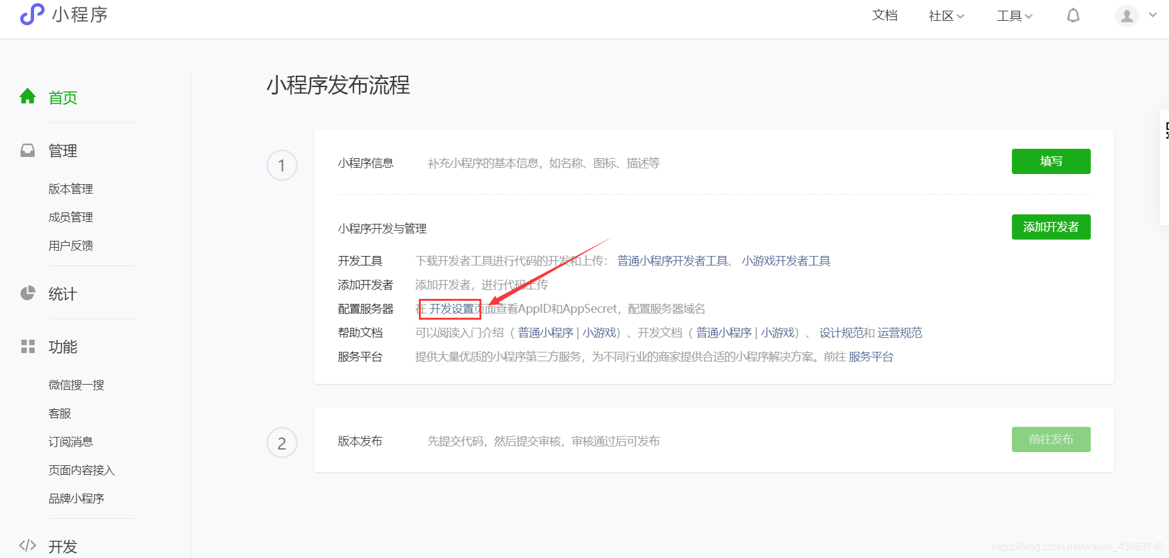Select 功能 sidebar section
This screenshot has width=1169, height=558.
63,347
